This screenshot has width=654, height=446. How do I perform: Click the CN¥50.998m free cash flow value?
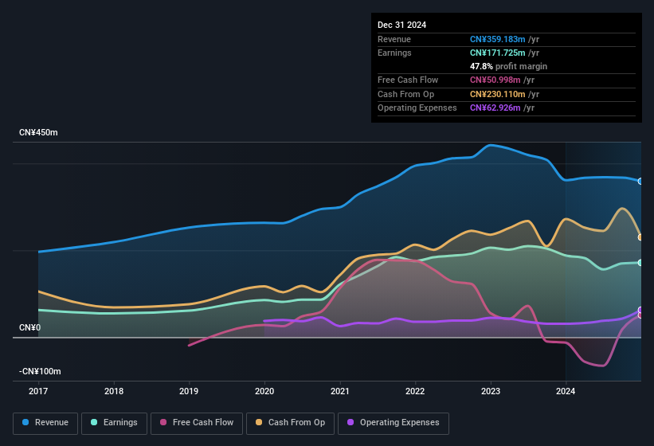pos(495,80)
